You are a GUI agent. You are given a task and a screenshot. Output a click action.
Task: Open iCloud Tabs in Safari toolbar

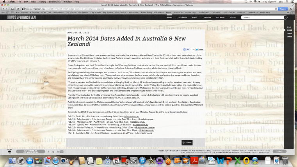click(12, 9)
